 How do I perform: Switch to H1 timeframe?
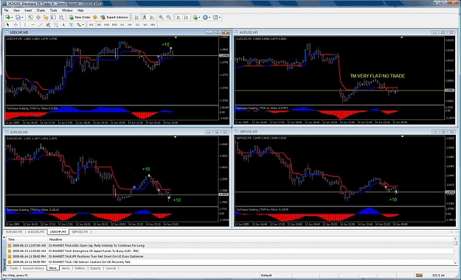point(122,24)
